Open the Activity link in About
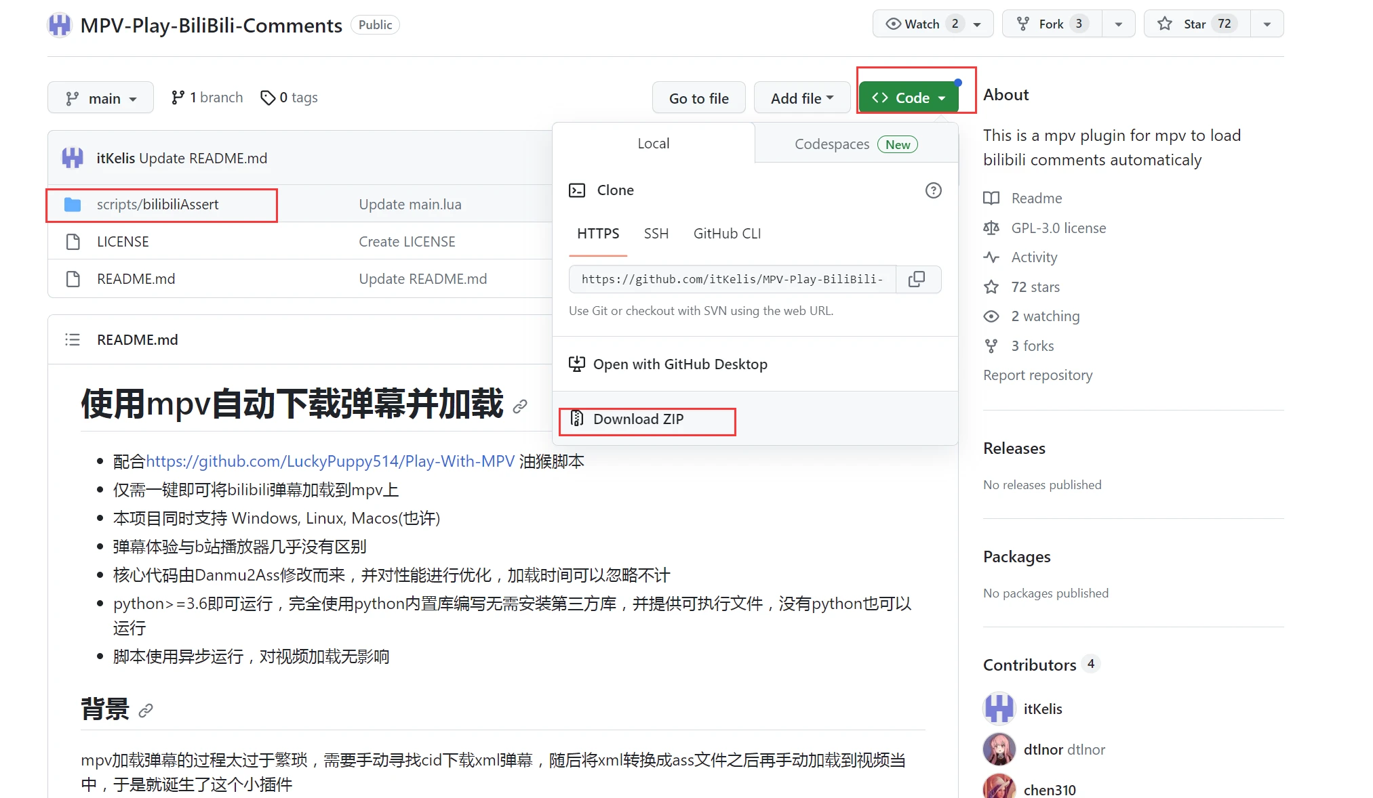Screen dimensions: 1373x798 point(1034,257)
